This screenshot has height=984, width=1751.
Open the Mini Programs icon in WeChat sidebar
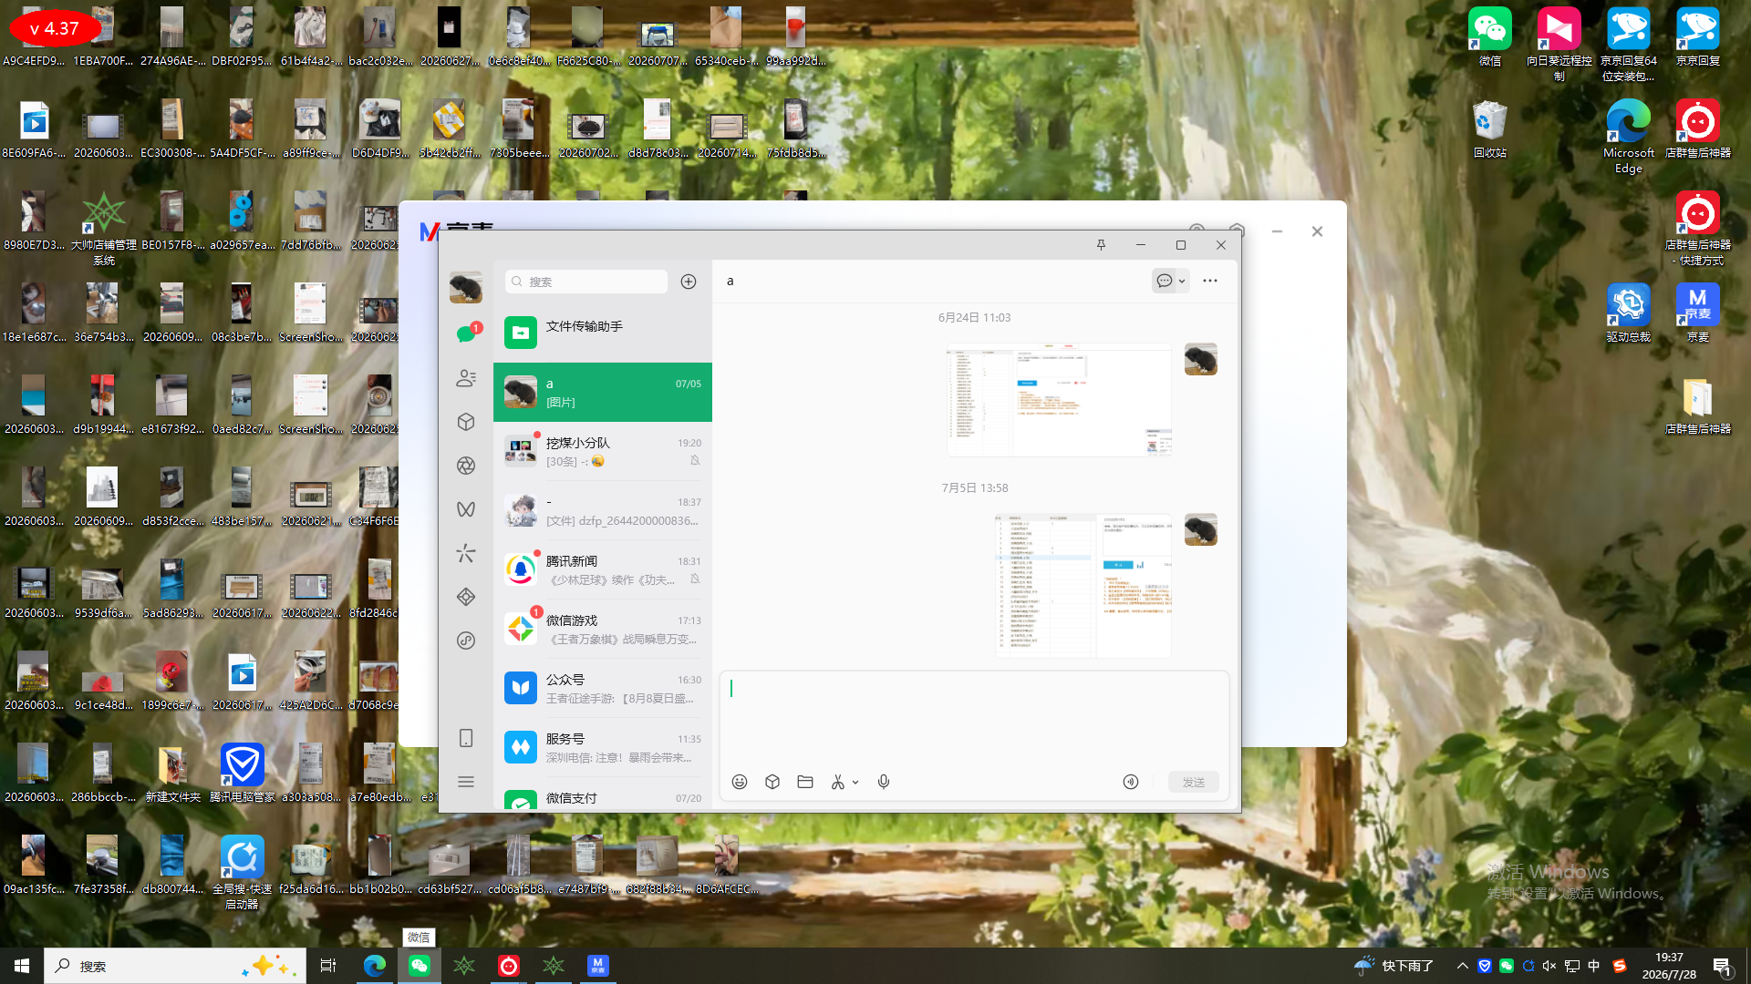pos(466,641)
